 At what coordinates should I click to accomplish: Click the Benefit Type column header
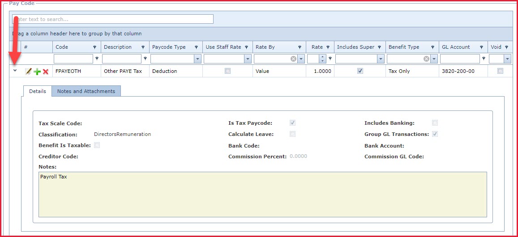404,47
